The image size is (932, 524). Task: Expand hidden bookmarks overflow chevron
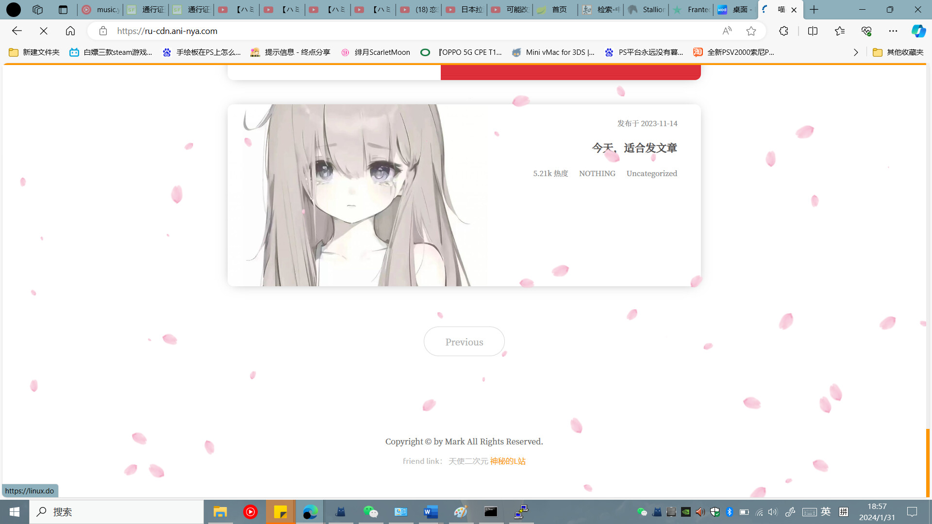point(856,52)
